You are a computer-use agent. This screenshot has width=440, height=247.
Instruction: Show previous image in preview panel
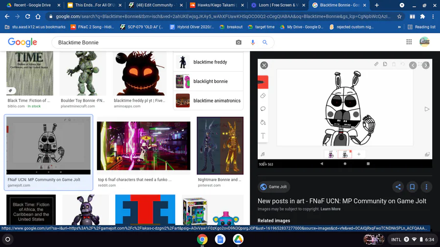(413, 65)
